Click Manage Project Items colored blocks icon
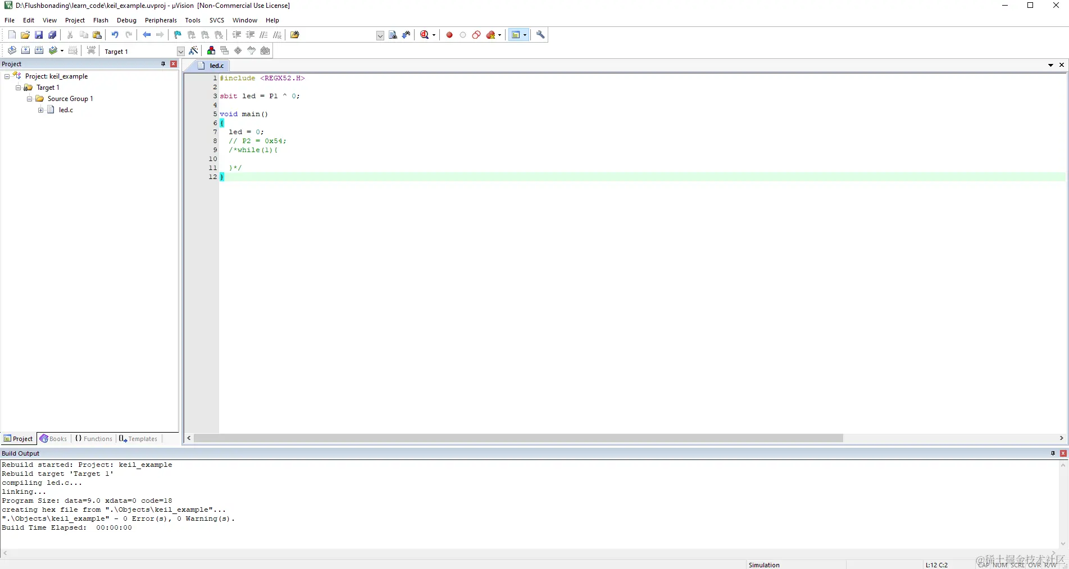1069x569 pixels. 211,51
